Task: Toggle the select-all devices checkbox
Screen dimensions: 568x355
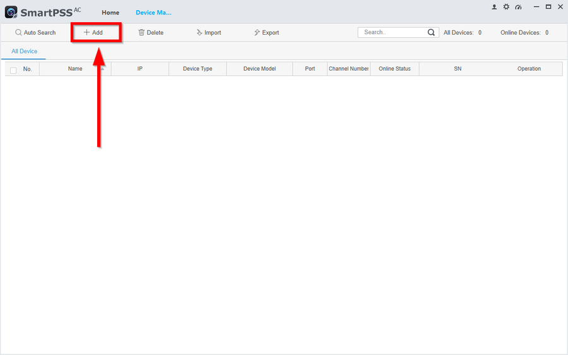Action: (x=13, y=70)
